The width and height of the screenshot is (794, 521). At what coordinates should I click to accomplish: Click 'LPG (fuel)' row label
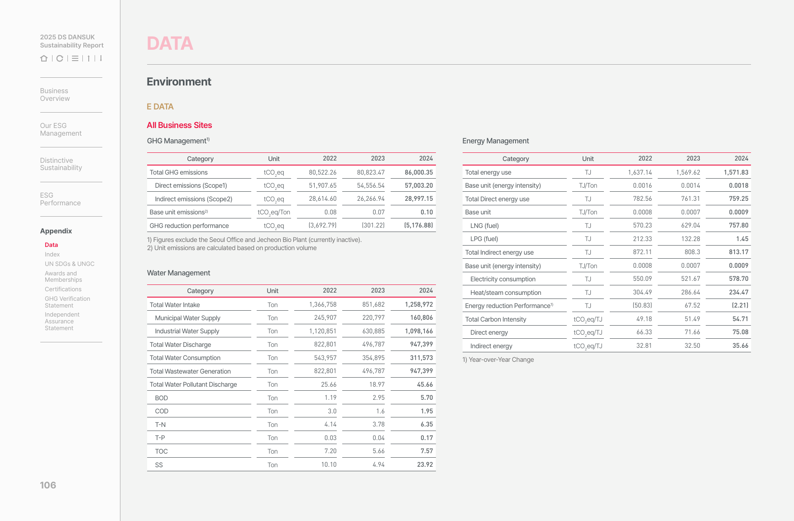tap(484, 239)
